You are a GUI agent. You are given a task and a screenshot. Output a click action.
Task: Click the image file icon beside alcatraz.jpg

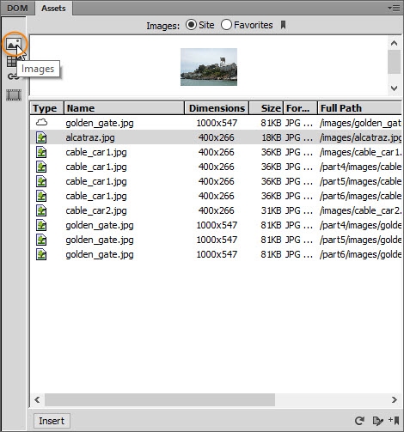pos(41,137)
